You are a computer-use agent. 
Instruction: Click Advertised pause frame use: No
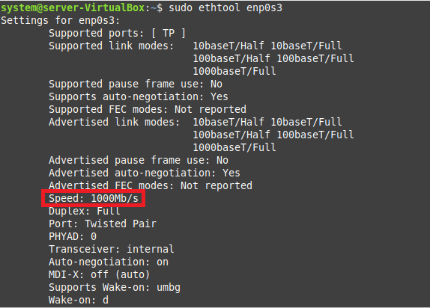click(x=138, y=160)
